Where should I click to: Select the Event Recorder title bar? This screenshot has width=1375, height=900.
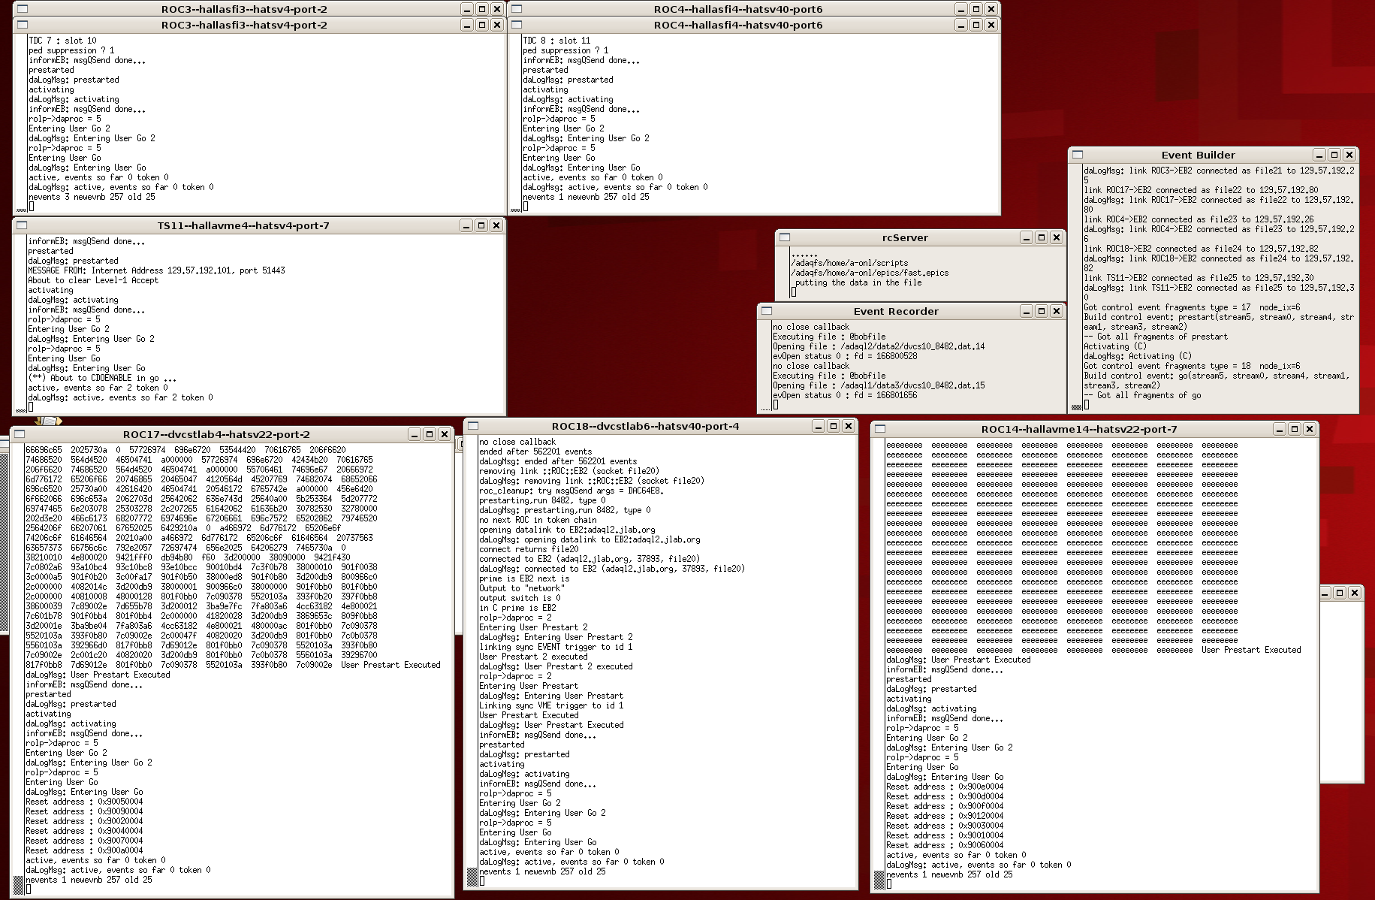[896, 311]
